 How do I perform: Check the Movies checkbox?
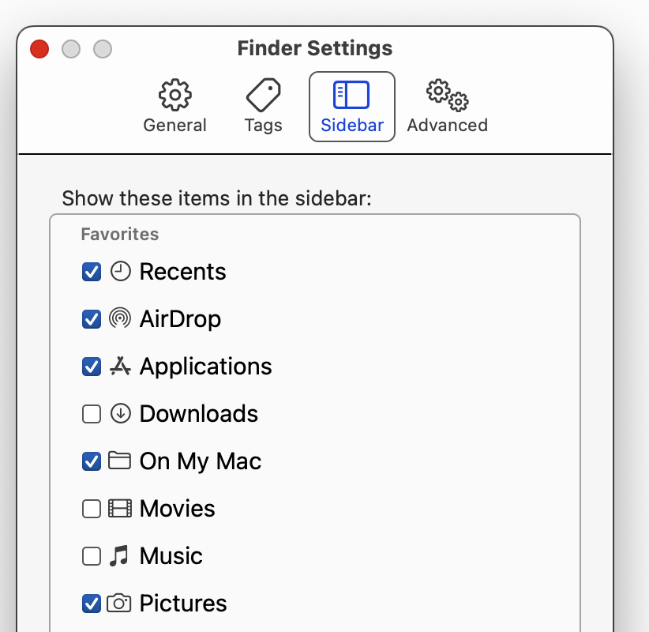92,509
